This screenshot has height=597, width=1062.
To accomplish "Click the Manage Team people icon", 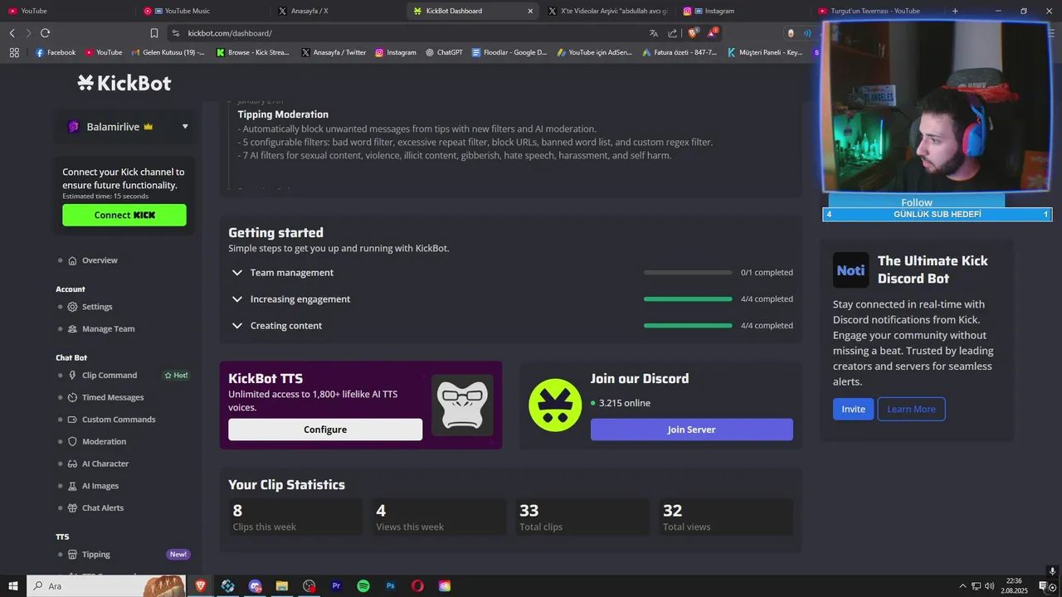I will click(72, 329).
